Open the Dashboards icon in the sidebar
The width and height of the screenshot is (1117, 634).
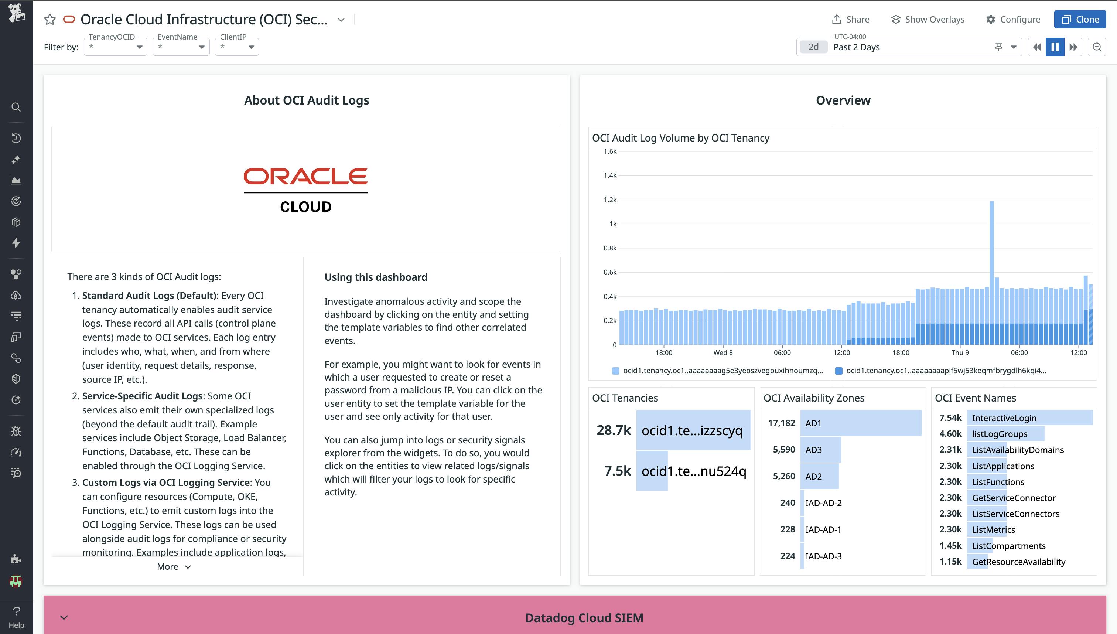(x=16, y=222)
